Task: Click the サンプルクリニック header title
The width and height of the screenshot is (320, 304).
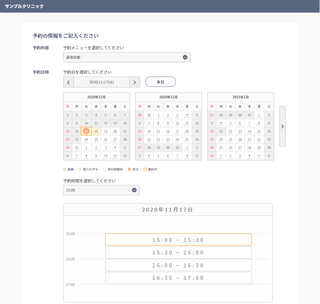Action: (24, 6)
